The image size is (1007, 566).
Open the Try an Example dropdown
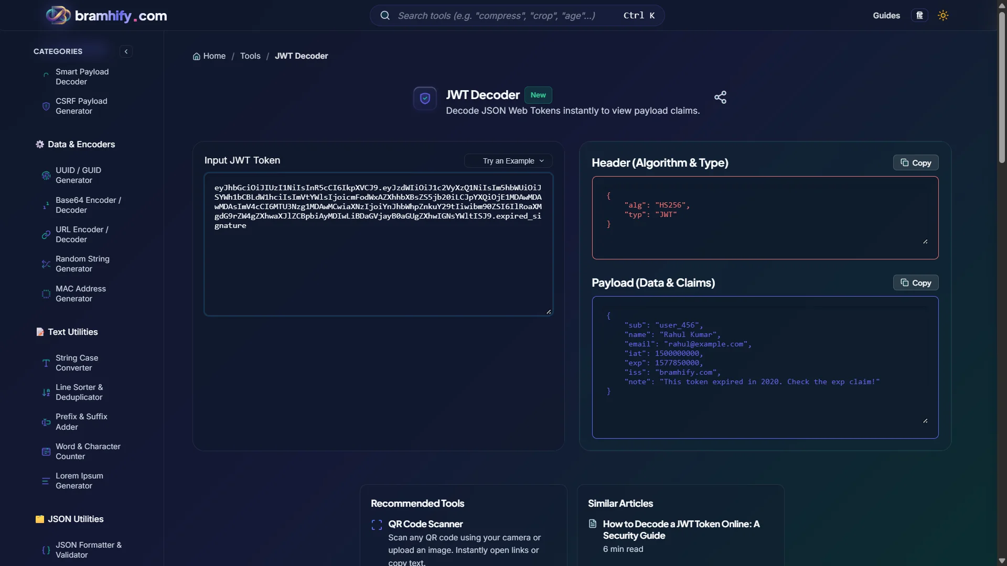point(508,161)
